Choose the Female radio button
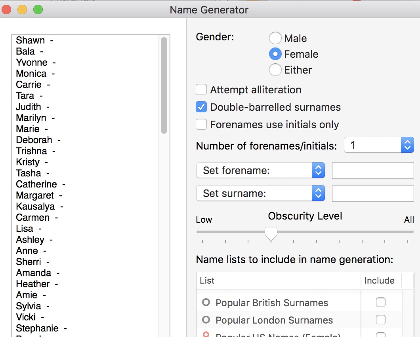The height and width of the screenshot is (337, 420). 275,54
